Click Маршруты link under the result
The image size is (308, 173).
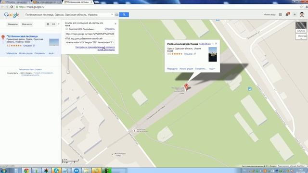pyautogui.click(x=12, y=53)
